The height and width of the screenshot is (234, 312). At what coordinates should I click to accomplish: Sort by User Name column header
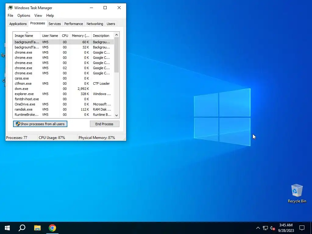[x=50, y=35]
